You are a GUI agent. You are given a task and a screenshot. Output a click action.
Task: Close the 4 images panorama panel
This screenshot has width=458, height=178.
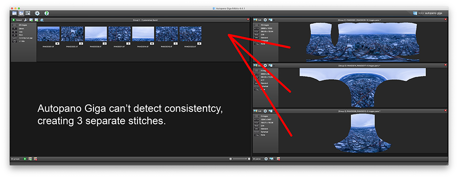click(445, 65)
